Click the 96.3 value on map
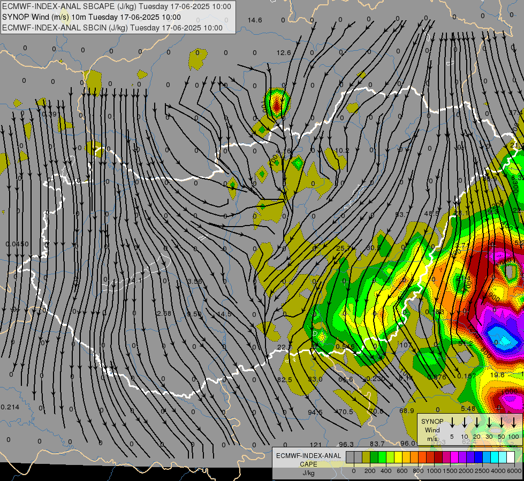The width and height of the screenshot is (524, 481). pos(346,444)
